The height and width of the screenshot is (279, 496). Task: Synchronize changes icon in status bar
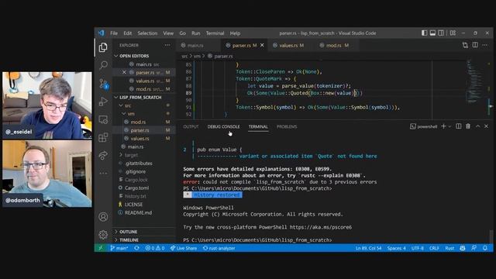136,248
